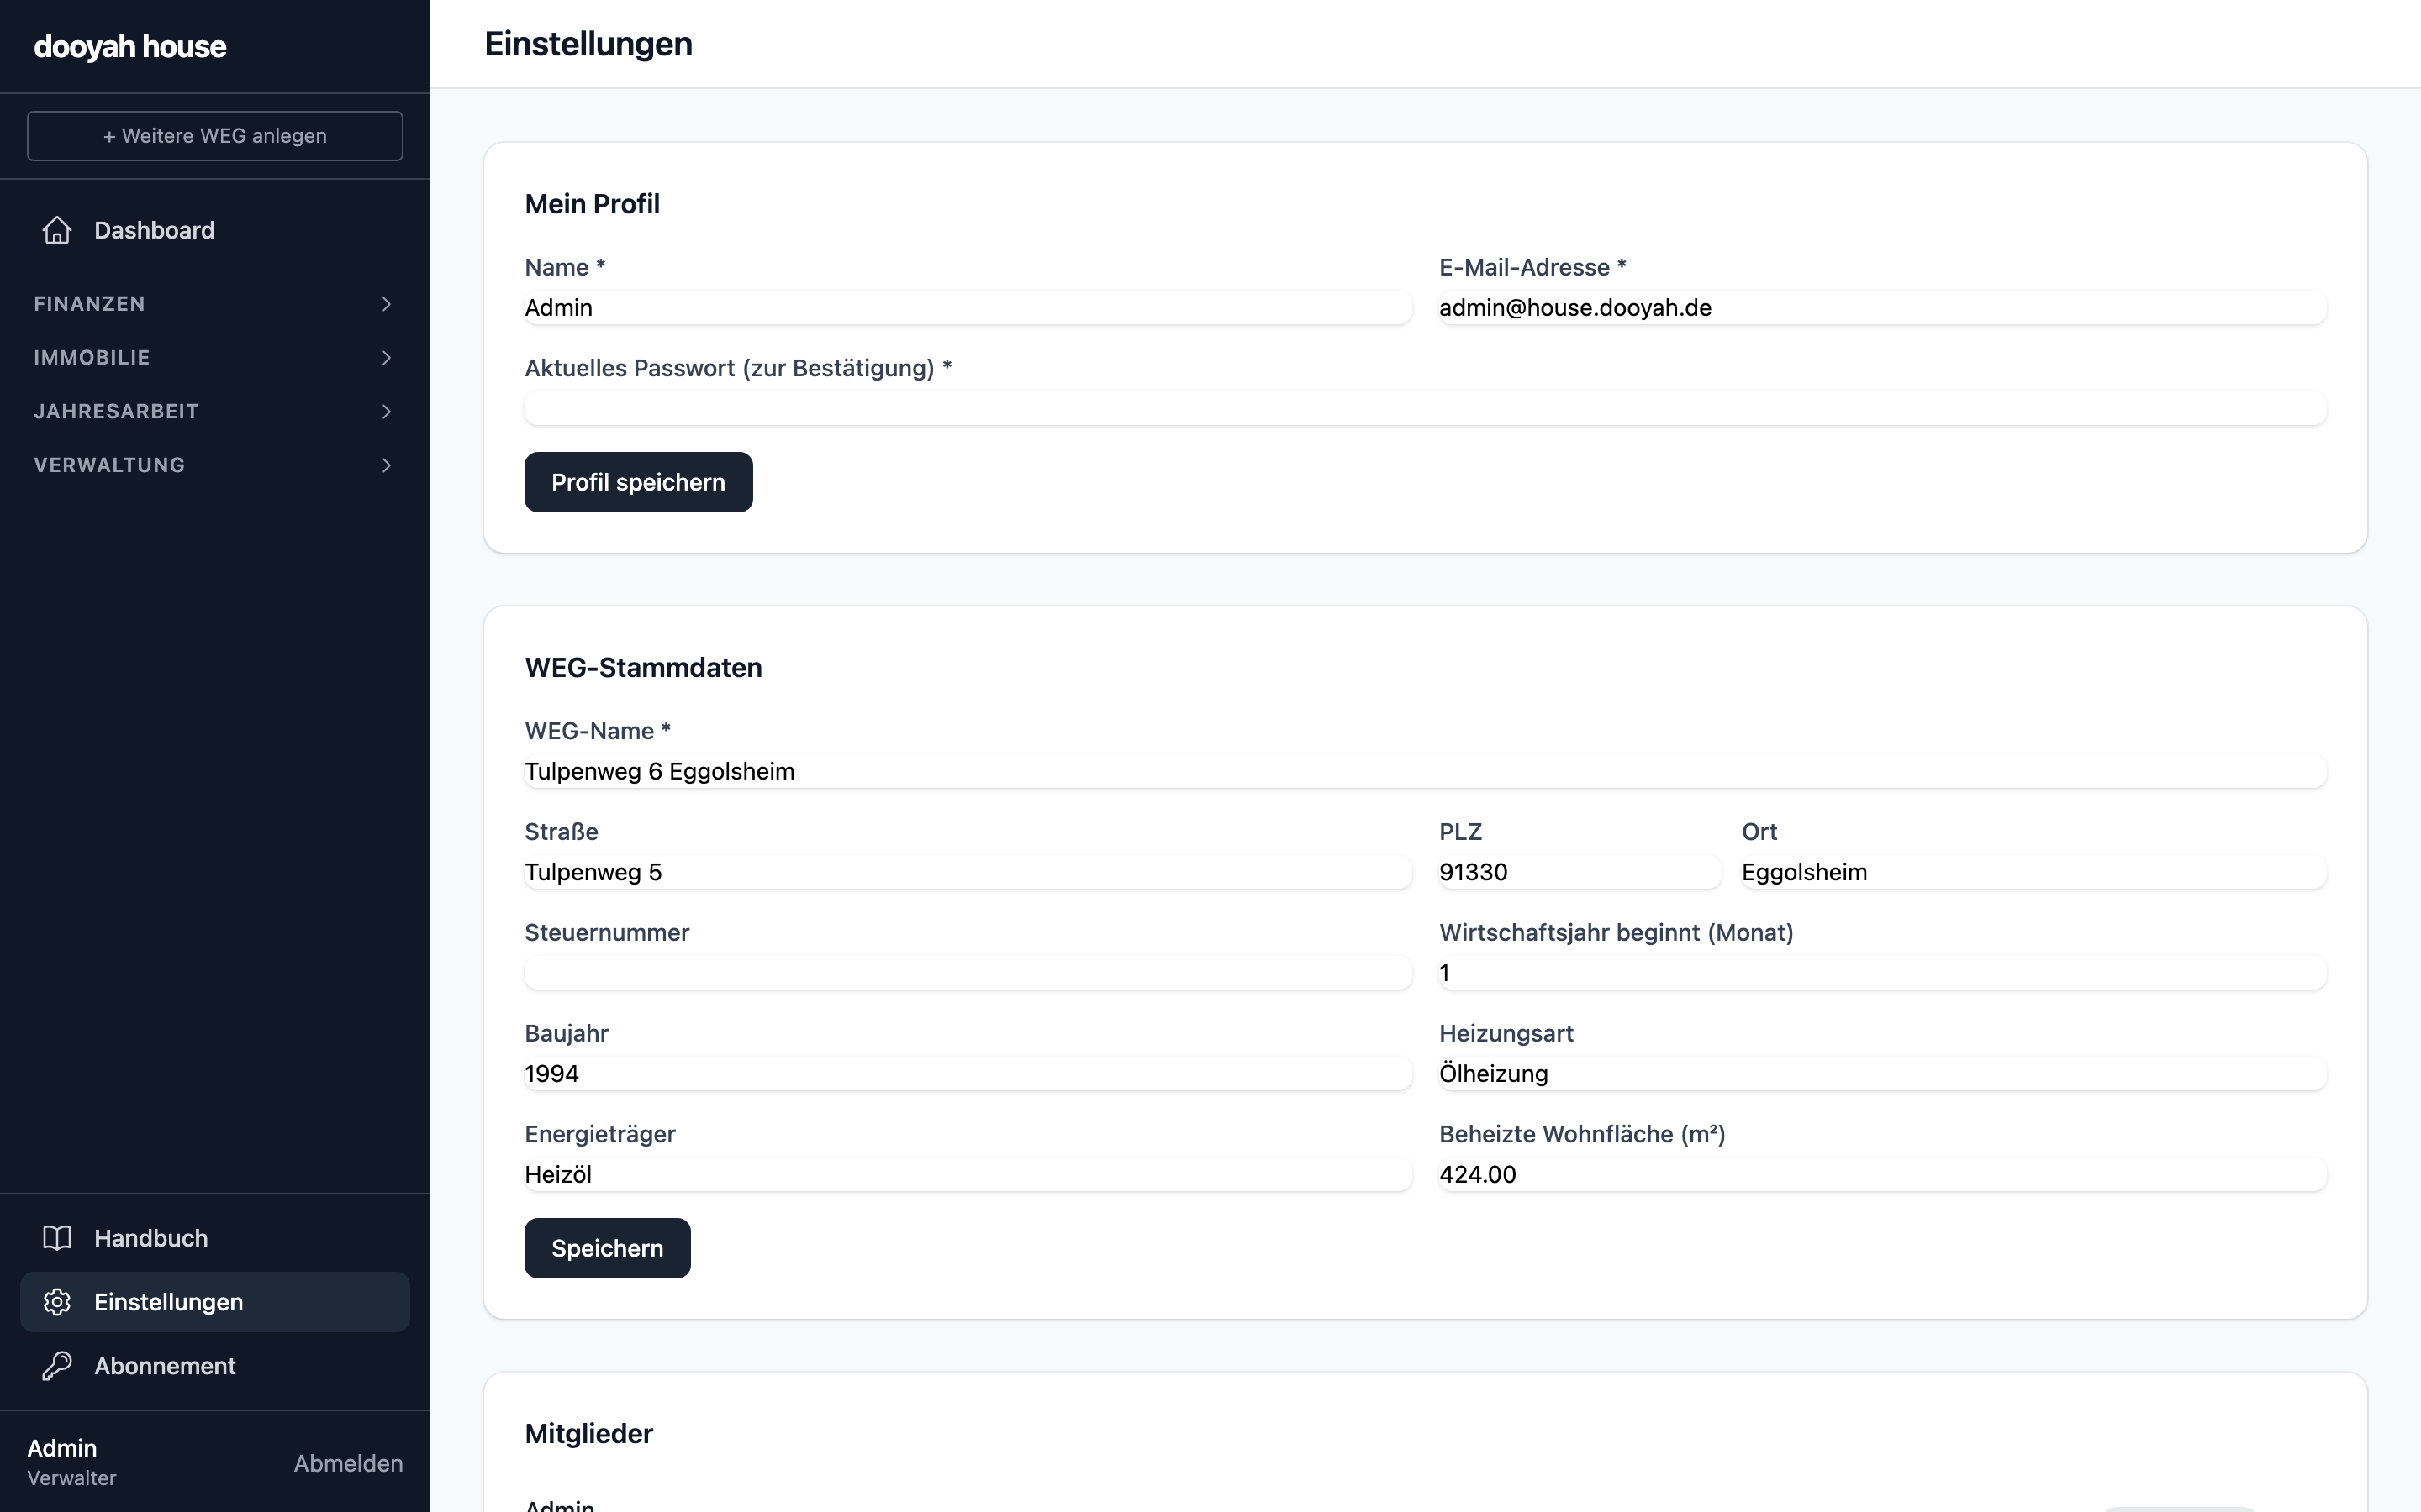
Task: Open the VERWALTUNG menu group
Action: pos(215,465)
